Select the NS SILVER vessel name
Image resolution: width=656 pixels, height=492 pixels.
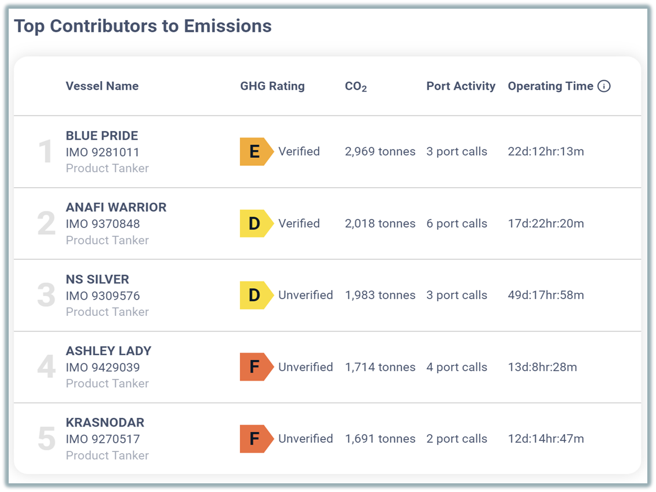(97, 279)
